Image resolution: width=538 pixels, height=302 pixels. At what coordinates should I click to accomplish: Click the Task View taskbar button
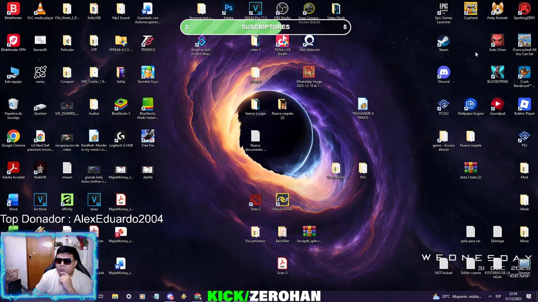coord(101,297)
